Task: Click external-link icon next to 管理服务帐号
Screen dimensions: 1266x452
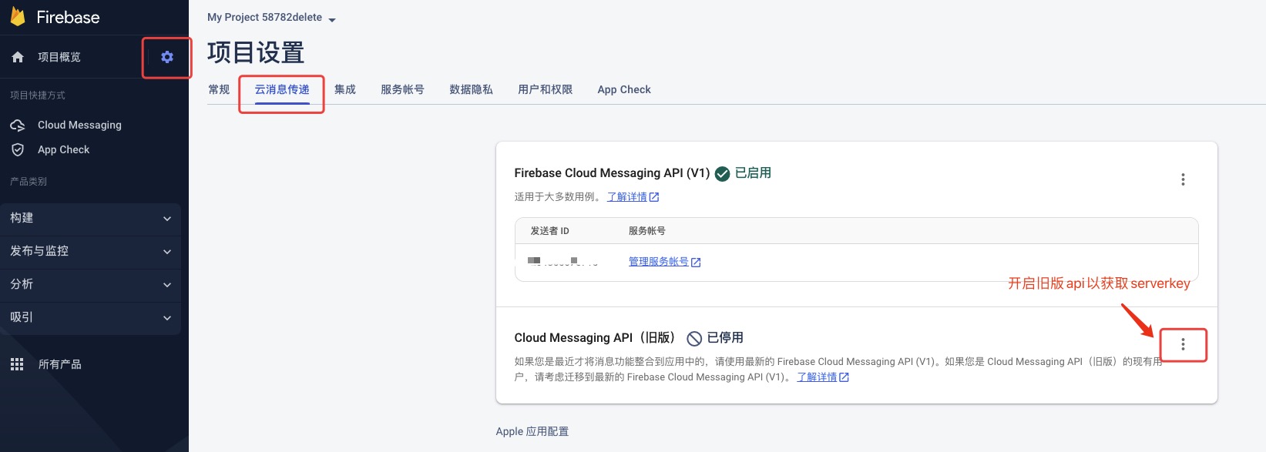Action: [696, 263]
